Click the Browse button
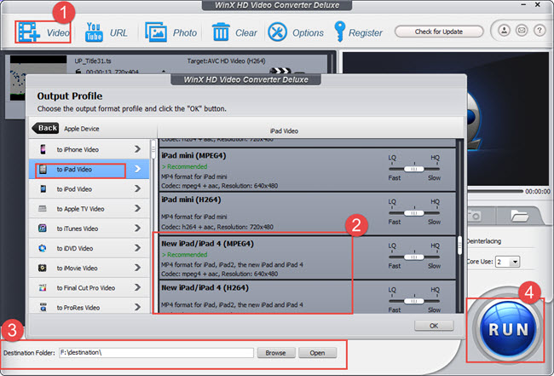554x376 pixels. tap(276, 353)
